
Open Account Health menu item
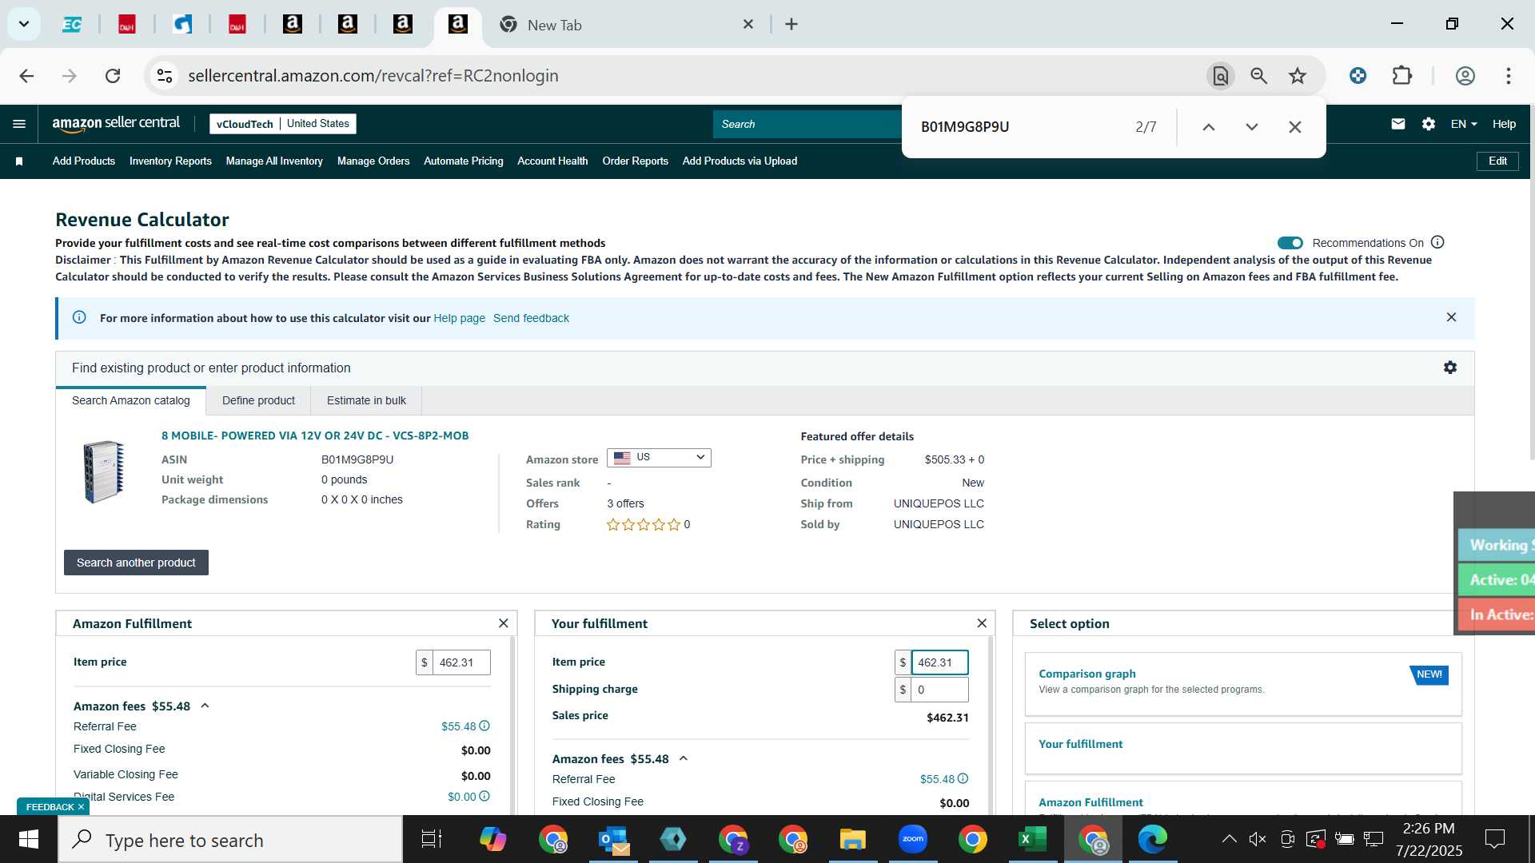click(x=552, y=161)
